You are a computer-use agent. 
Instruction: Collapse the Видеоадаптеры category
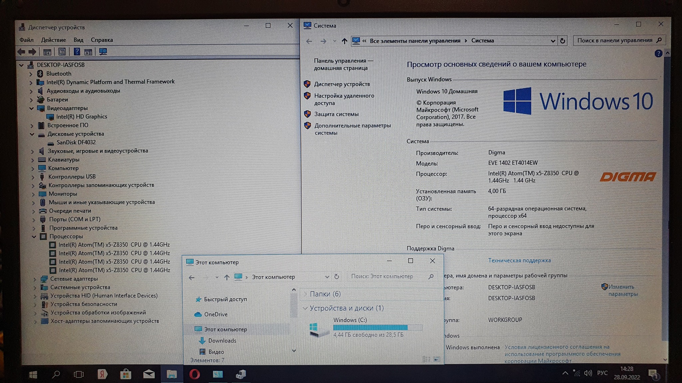(31, 108)
